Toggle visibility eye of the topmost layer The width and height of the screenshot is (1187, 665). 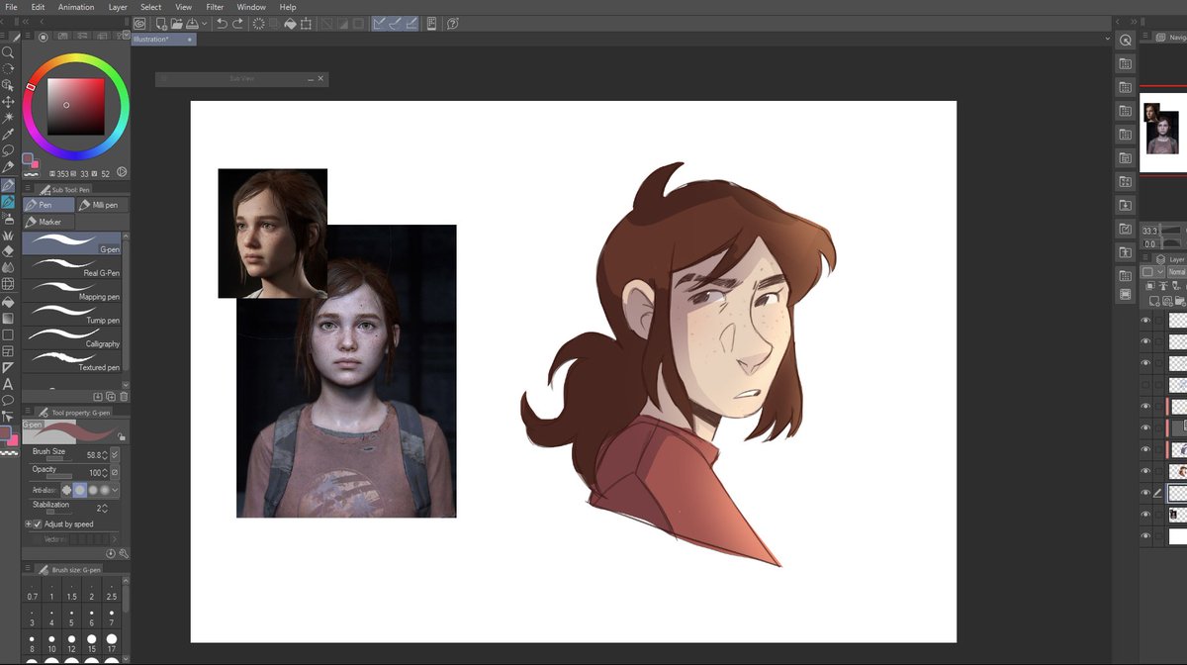[1145, 321]
